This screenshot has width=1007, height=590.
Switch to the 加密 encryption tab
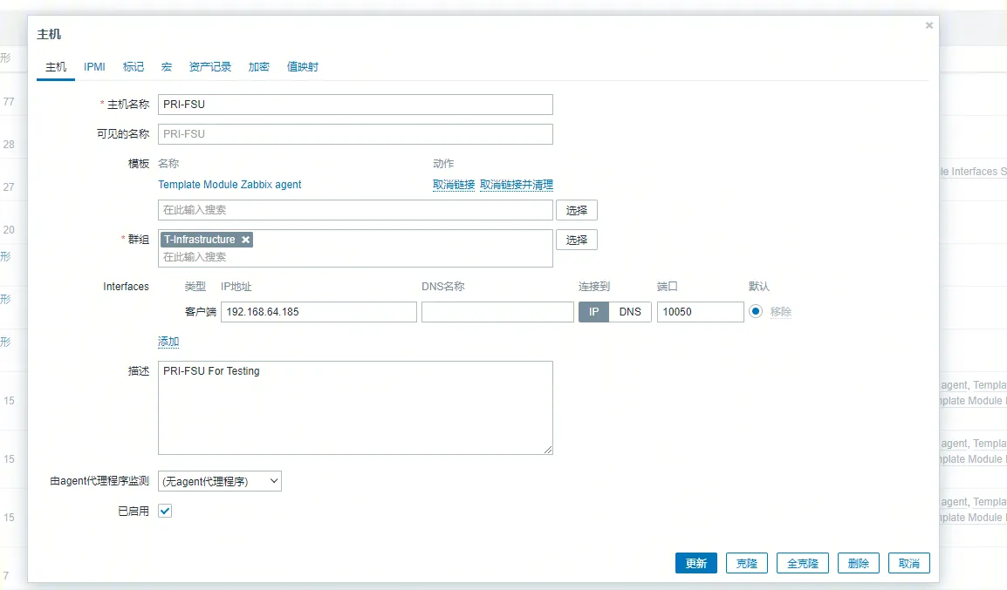coord(259,67)
